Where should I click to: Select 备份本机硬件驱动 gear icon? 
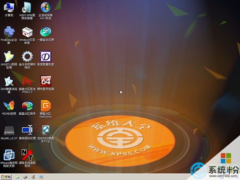pyautogui.click(x=27, y=56)
